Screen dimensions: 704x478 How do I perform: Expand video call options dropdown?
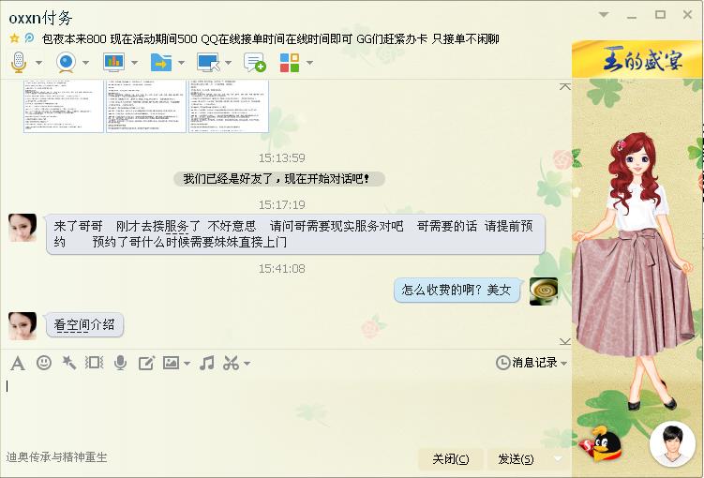point(85,63)
